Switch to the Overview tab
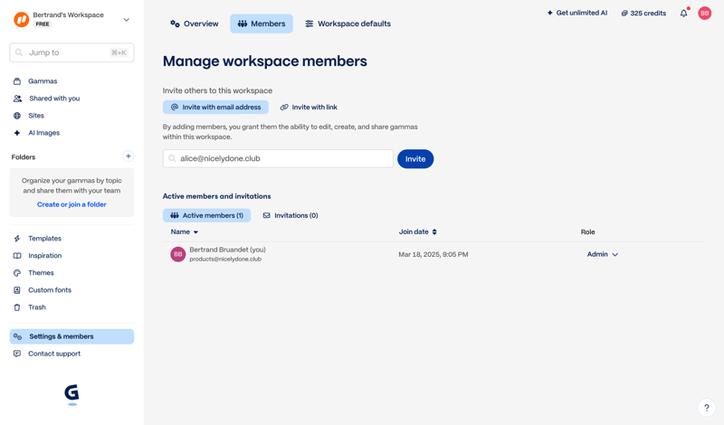Image resolution: width=724 pixels, height=425 pixels. [x=195, y=24]
